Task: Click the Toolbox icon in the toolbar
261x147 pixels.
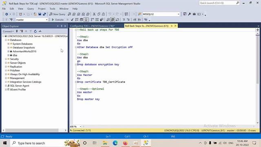Action: 194,14
